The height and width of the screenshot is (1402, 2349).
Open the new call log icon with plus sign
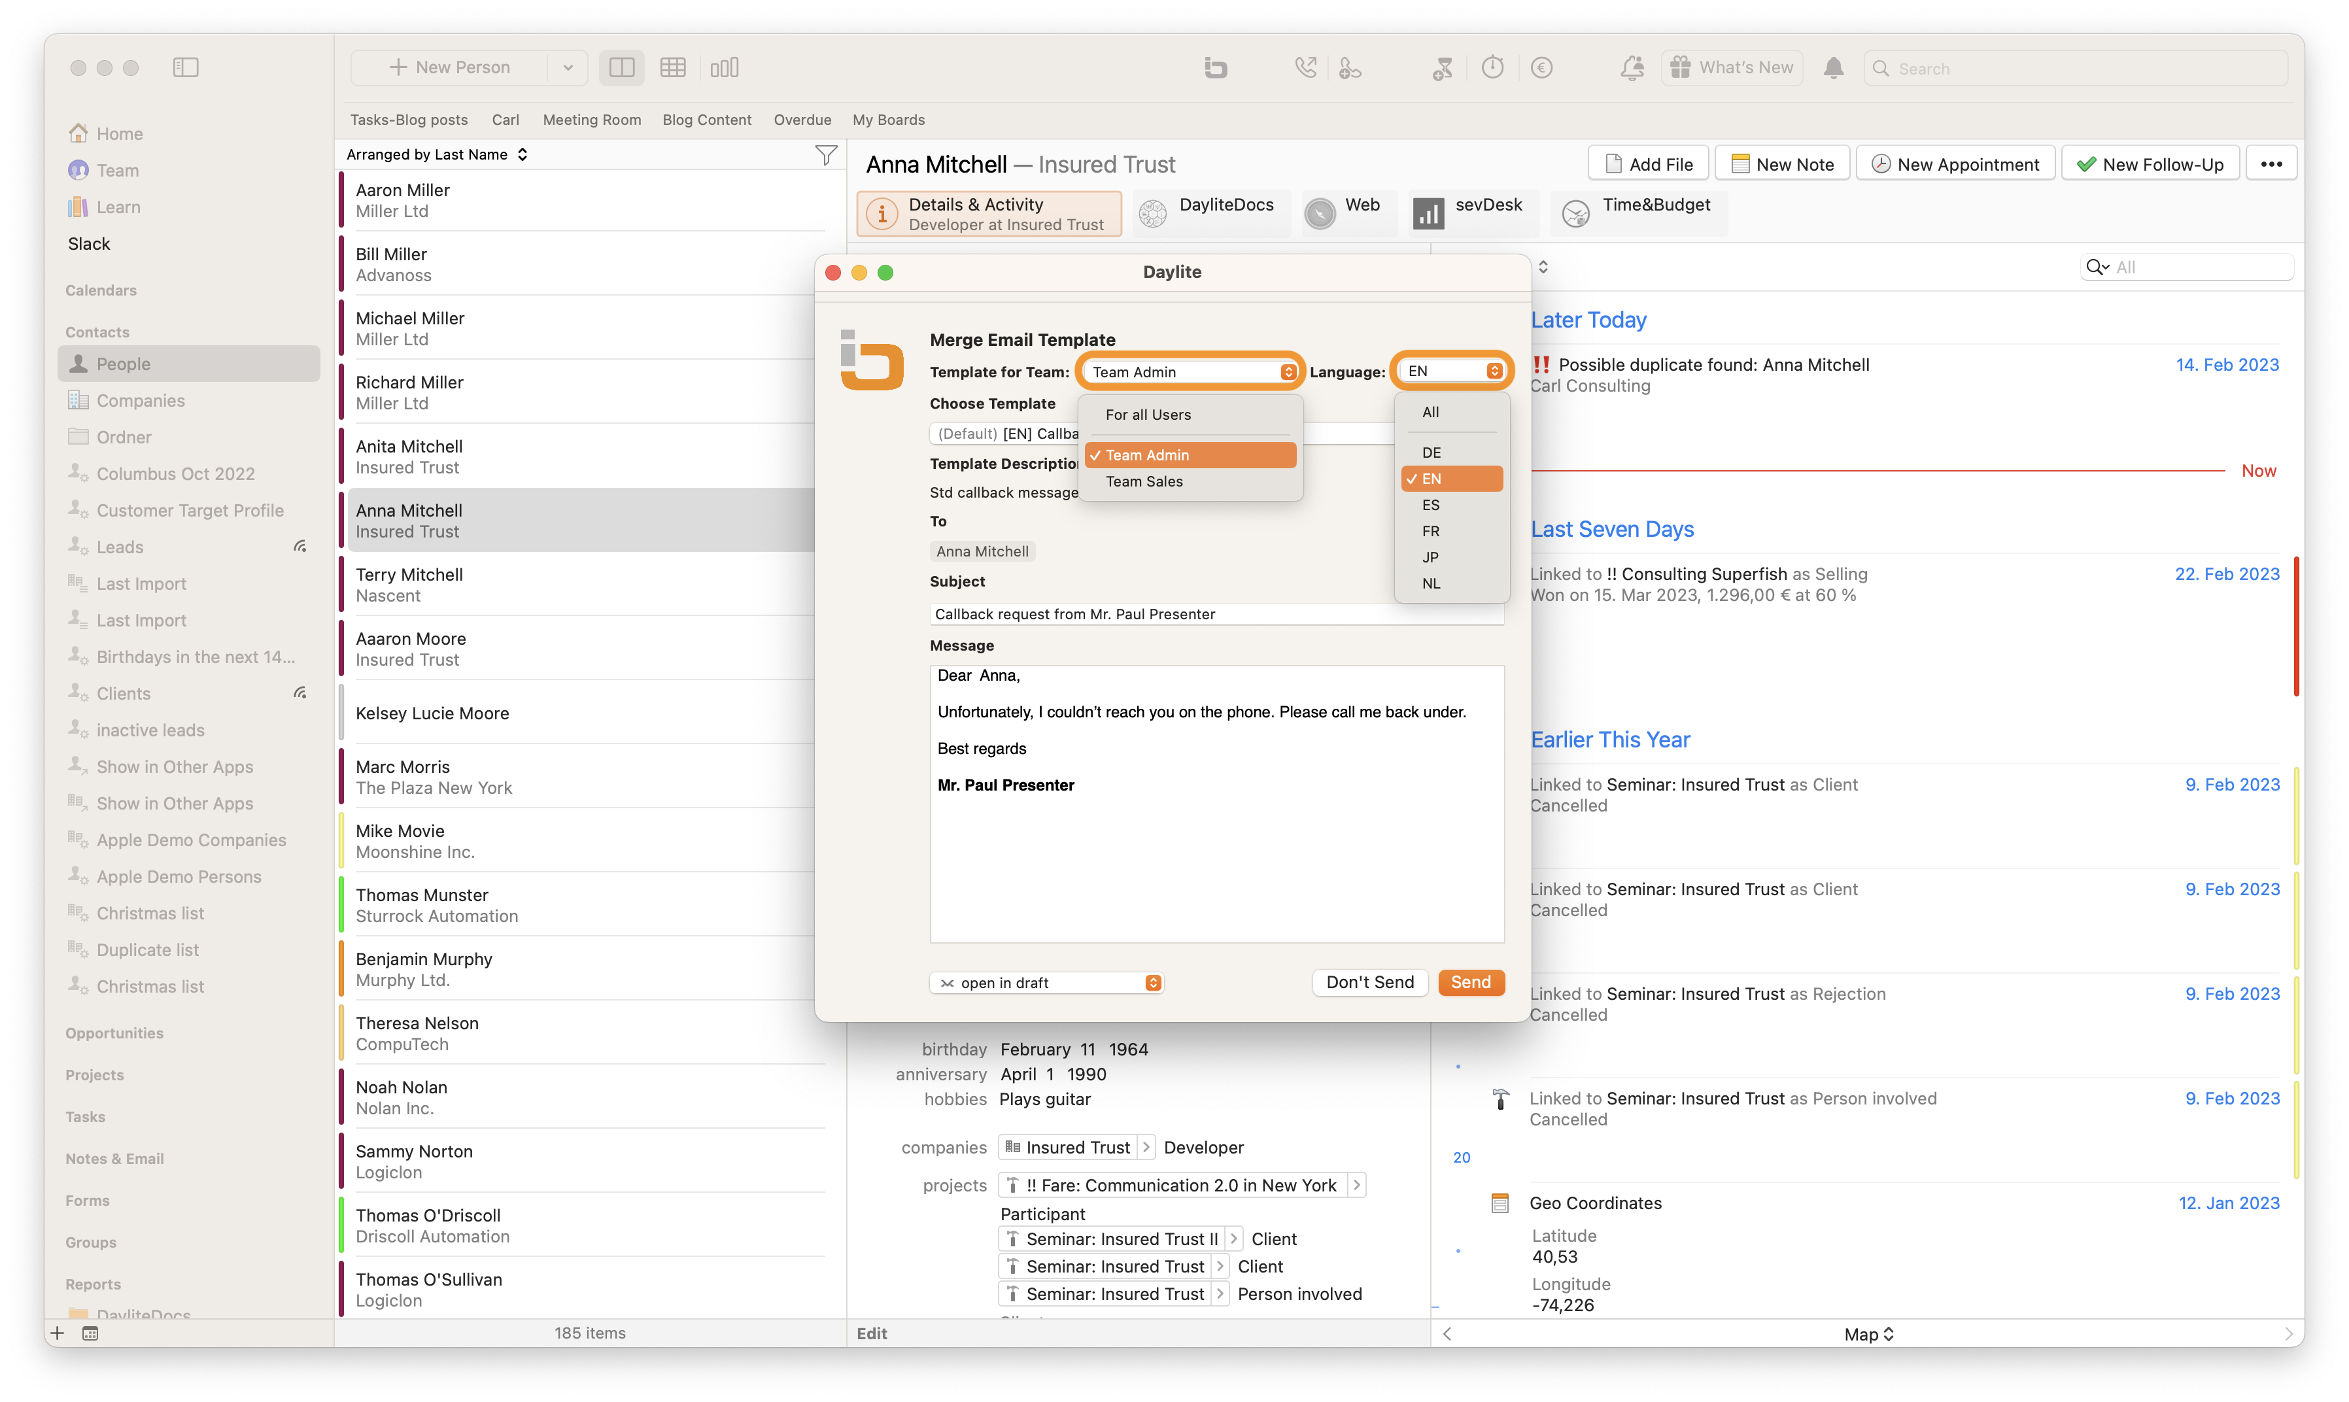(x=1350, y=67)
